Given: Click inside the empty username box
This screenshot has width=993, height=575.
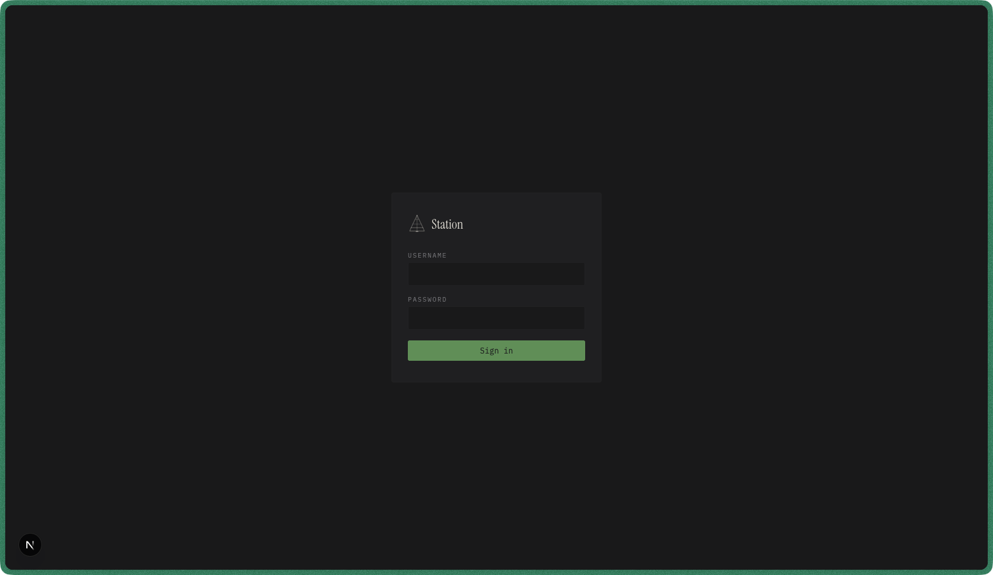Looking at the screenshot, I should click(496, 274).
